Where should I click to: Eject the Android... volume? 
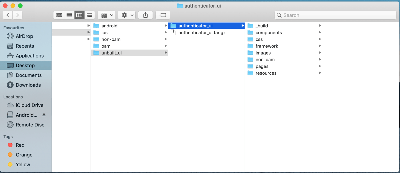pos(44,115)
